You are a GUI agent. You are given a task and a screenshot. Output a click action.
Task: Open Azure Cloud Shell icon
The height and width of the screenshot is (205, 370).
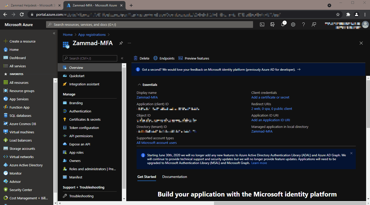coord(262,24)
